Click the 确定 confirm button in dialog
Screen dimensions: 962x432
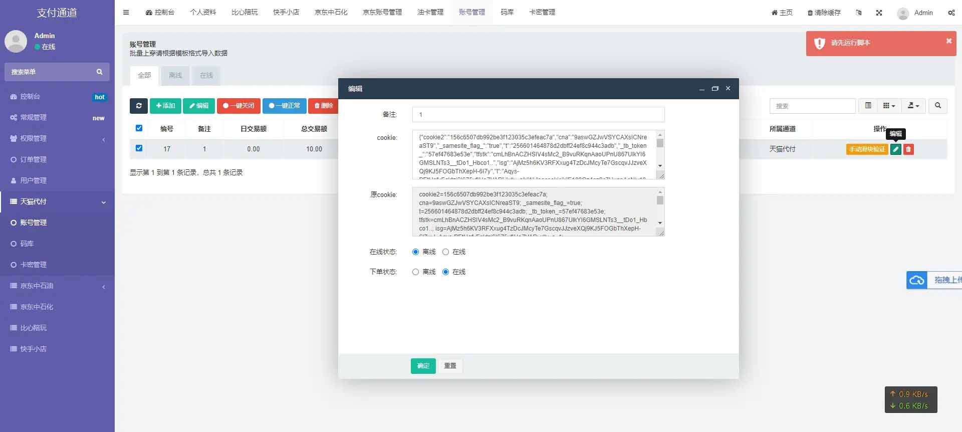click(423, 366)
